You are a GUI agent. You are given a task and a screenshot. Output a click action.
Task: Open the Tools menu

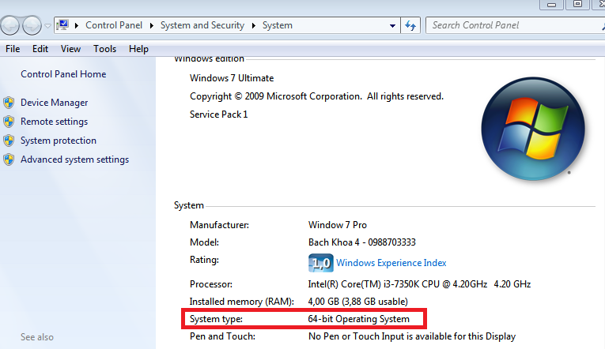[x=104, y=49]
